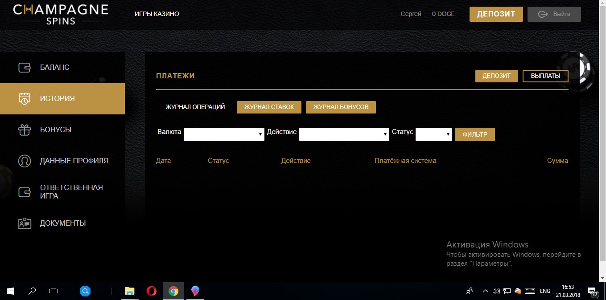Click the Фильтр button
The width and height of the screenshot is (606, 300).
click(475, 134)
